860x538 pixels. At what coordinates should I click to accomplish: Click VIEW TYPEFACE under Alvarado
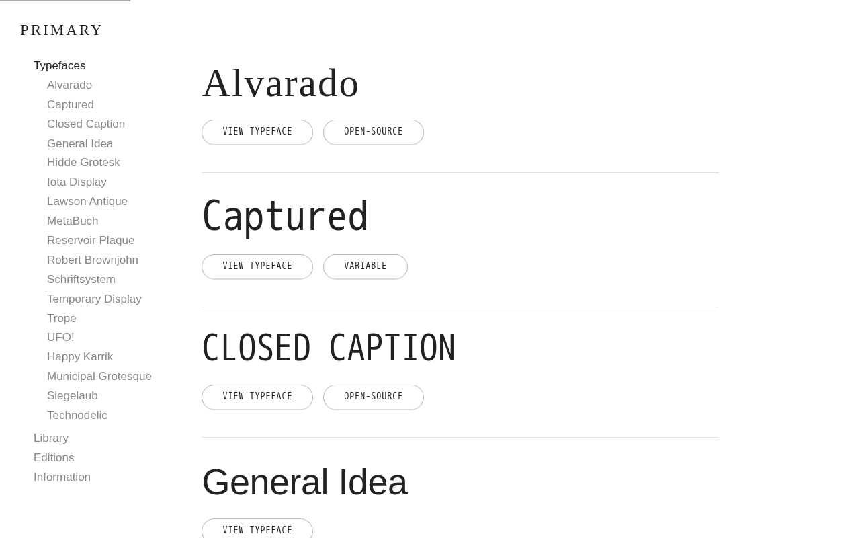point(257,132)
